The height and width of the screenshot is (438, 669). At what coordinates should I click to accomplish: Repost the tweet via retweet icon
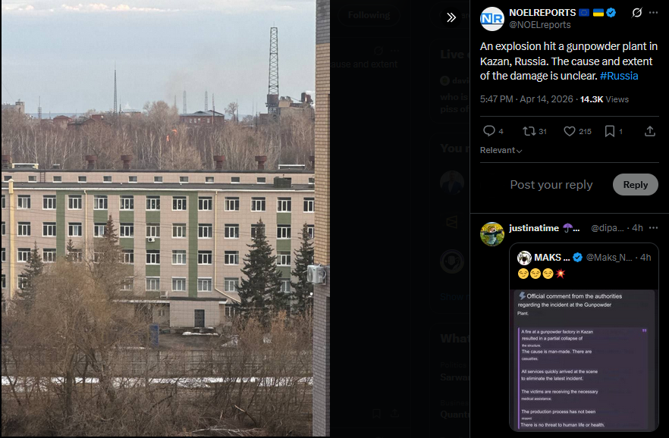(x=529, y=131)
